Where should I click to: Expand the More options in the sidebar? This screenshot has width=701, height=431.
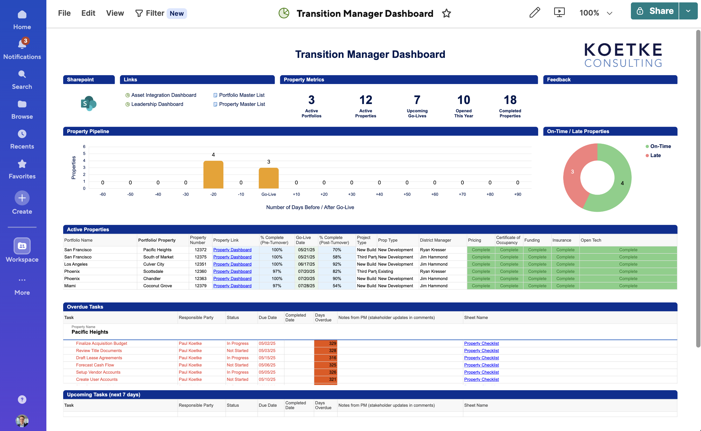[22, 280]
